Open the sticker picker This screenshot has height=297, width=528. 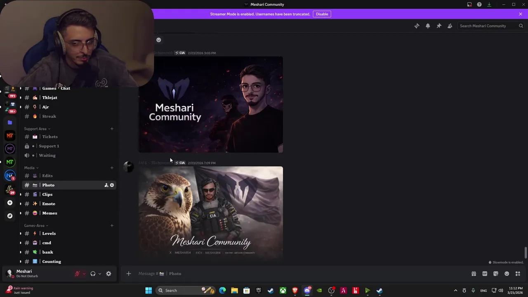[x=496, y=273]
